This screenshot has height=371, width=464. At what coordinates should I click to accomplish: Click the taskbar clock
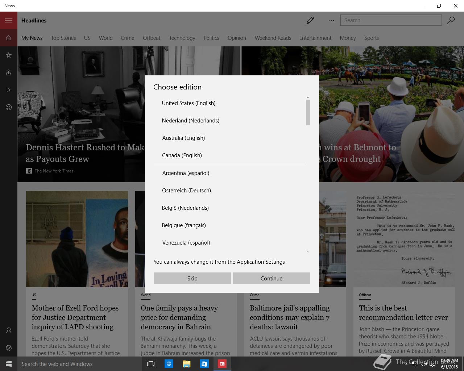[x=449, y=364]
